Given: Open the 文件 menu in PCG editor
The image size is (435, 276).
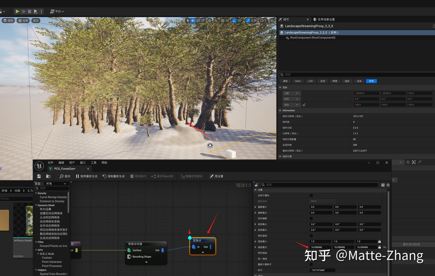Looking at the screenshot, I should click(50, 162).
